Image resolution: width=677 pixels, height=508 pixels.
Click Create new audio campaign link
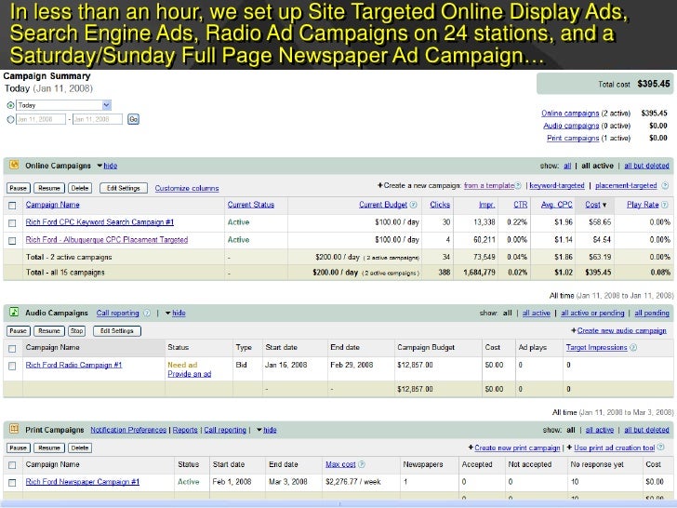click(622, 330)
